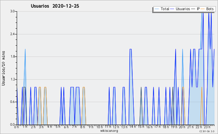Viewport: 218px width, 134px height.
Task: Click the '20 h' x-axis label
Action: point(182,127)
